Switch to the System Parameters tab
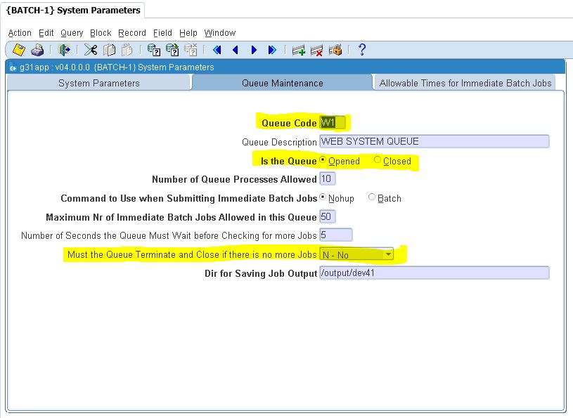 [x=98, y=83]
